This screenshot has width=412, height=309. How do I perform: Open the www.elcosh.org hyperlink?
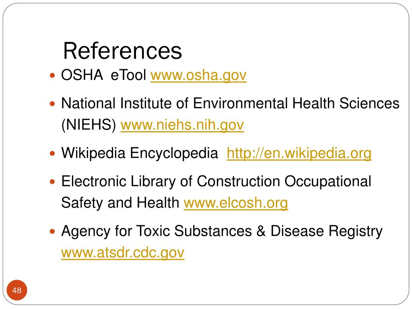(236, 203)
